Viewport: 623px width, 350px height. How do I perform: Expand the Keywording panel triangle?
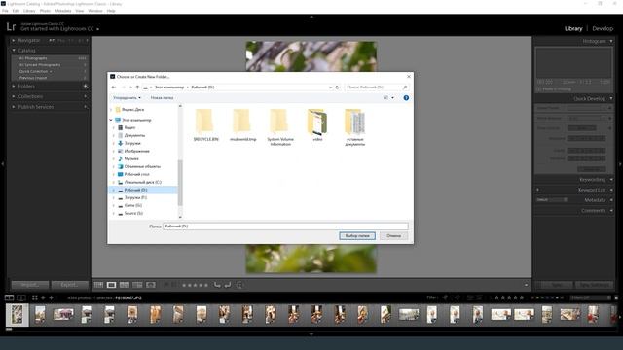611,179
